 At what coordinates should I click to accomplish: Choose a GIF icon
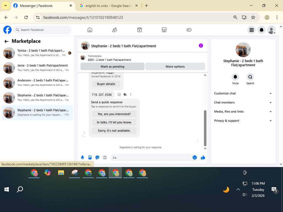105,158
